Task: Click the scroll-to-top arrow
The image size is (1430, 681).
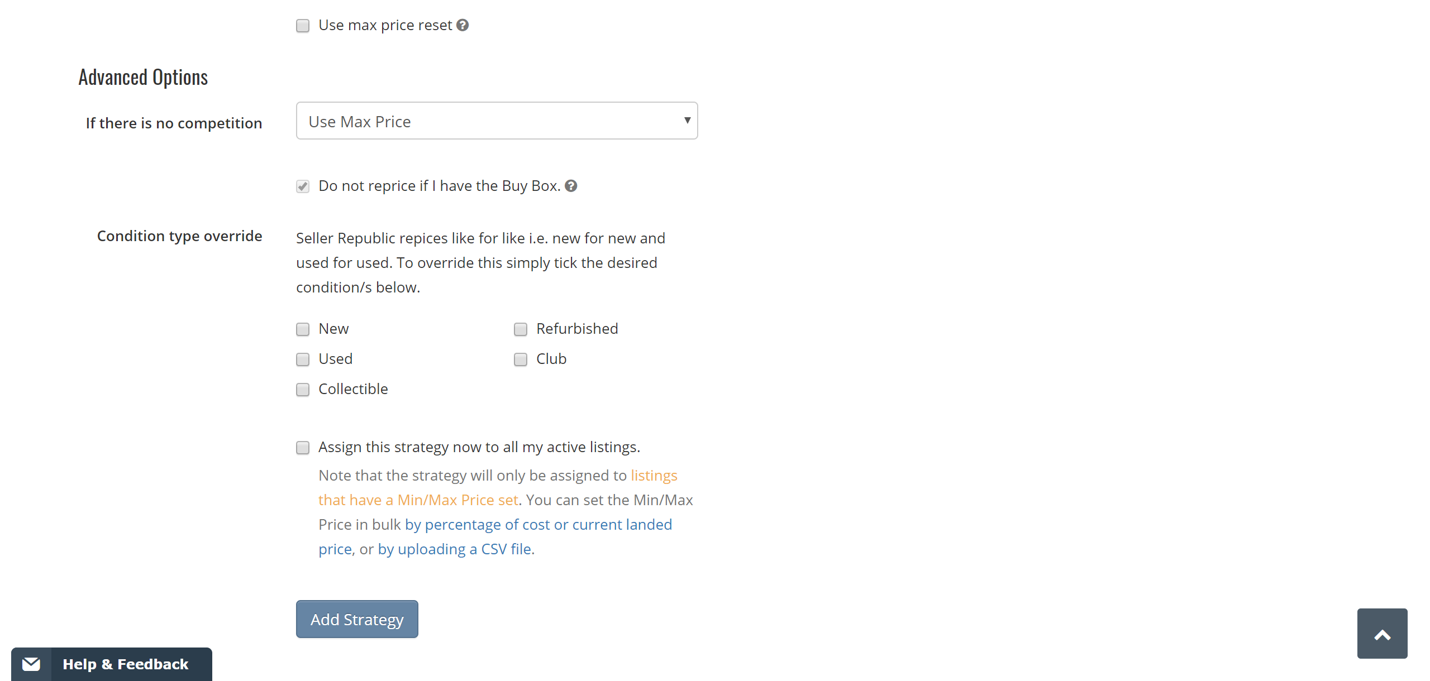Action: coord(1382,634)
